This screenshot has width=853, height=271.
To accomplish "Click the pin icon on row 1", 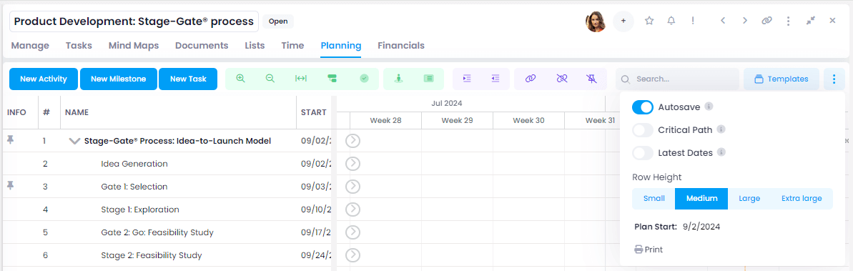I will pyautogui.click(x=10, y=140).
